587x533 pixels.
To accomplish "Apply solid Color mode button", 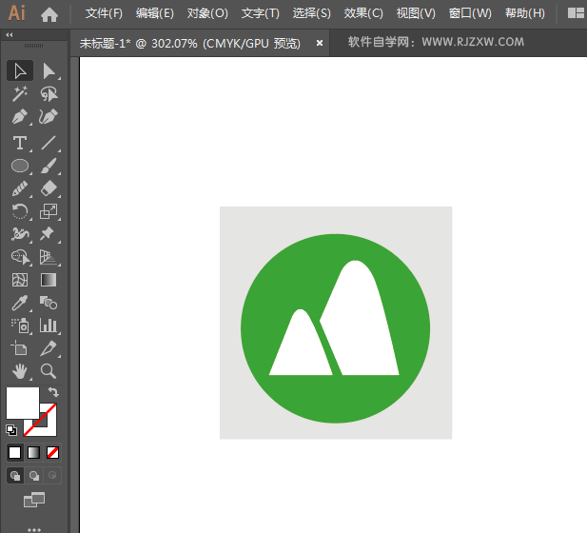I will pos(15,452).
